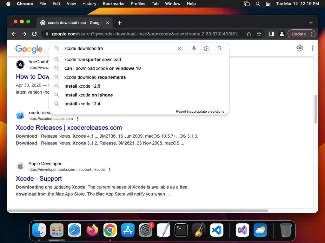Open the File menu
The width and height of the screenshot is (325, 243).
click(43, 4)
